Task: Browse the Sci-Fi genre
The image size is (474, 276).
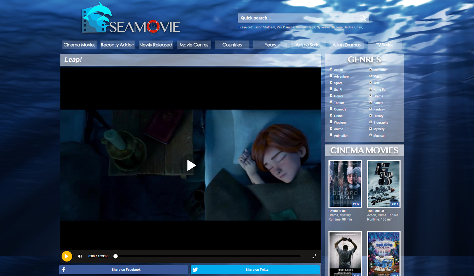Action: tap(338, 89)
